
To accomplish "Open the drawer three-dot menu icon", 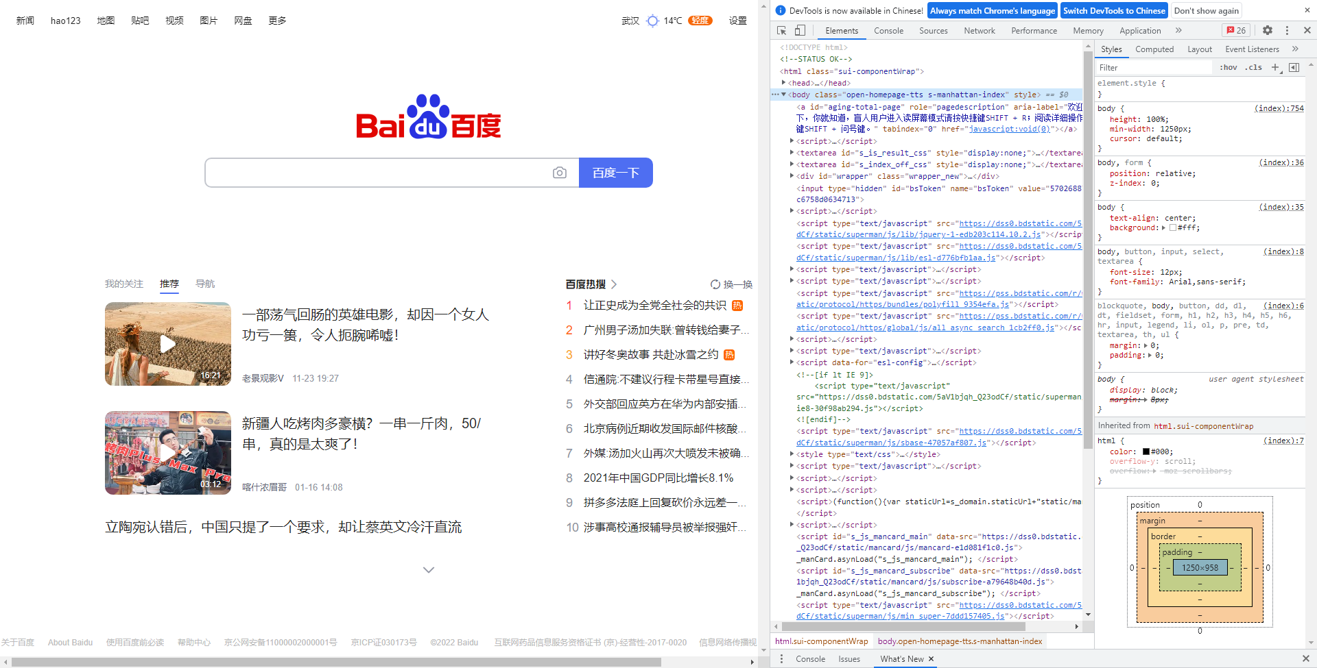I will point(781,659).
